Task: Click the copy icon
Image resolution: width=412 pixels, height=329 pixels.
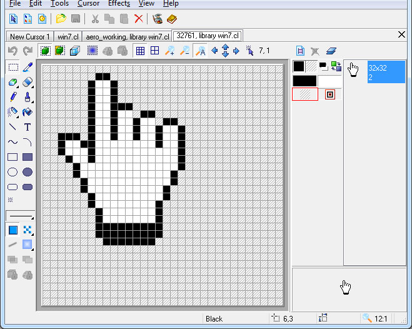Action: coord(109,19)
